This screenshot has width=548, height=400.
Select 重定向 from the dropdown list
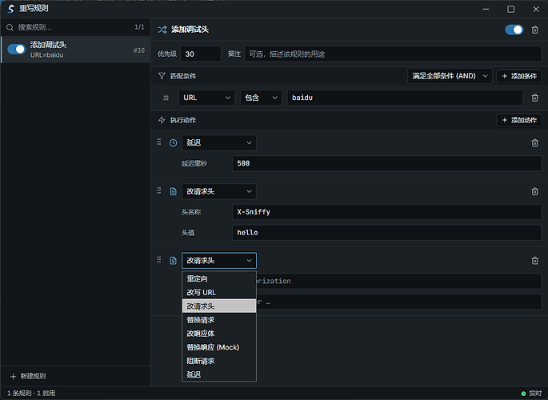[x=219, y=278]
